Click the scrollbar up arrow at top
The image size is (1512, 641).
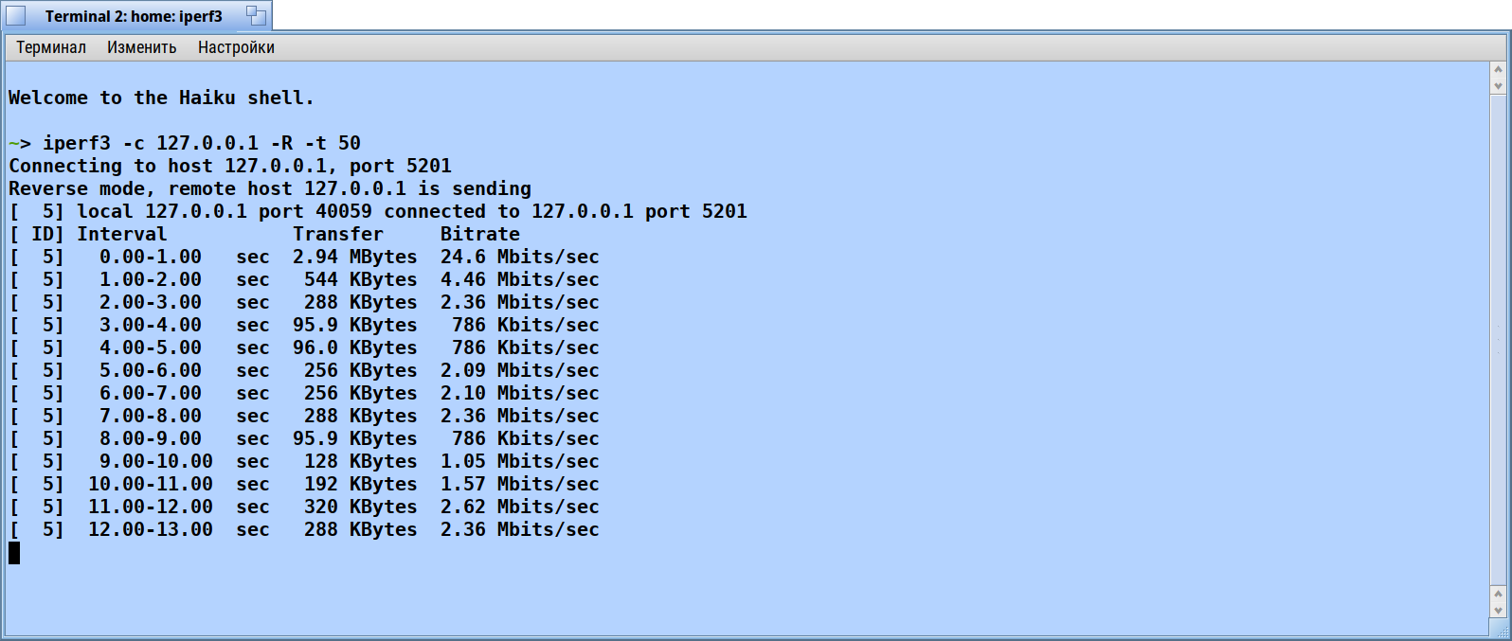[1498, 70]
